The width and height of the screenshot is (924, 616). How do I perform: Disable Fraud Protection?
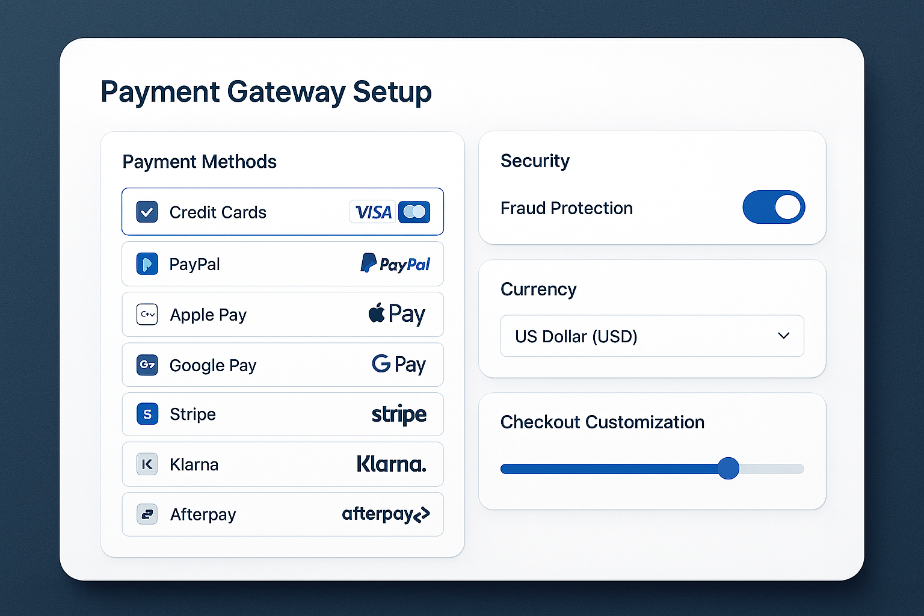(x=774, y=207)
